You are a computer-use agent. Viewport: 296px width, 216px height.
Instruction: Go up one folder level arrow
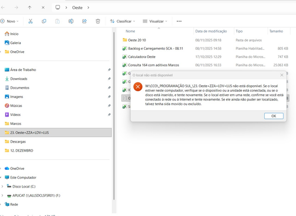30,8
